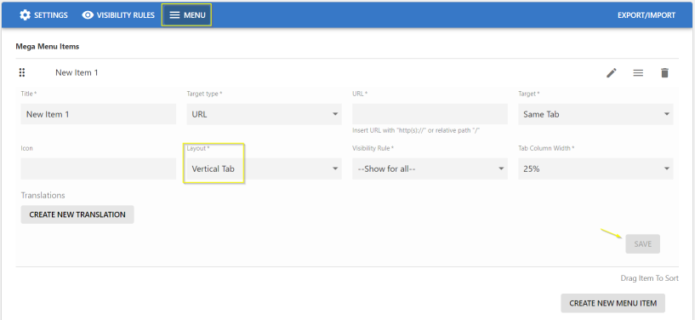The height and width of the screenshot is (320, 695).
Task: Click the pencil edit icon for New Item 1
Action: [x=612, y=73]
